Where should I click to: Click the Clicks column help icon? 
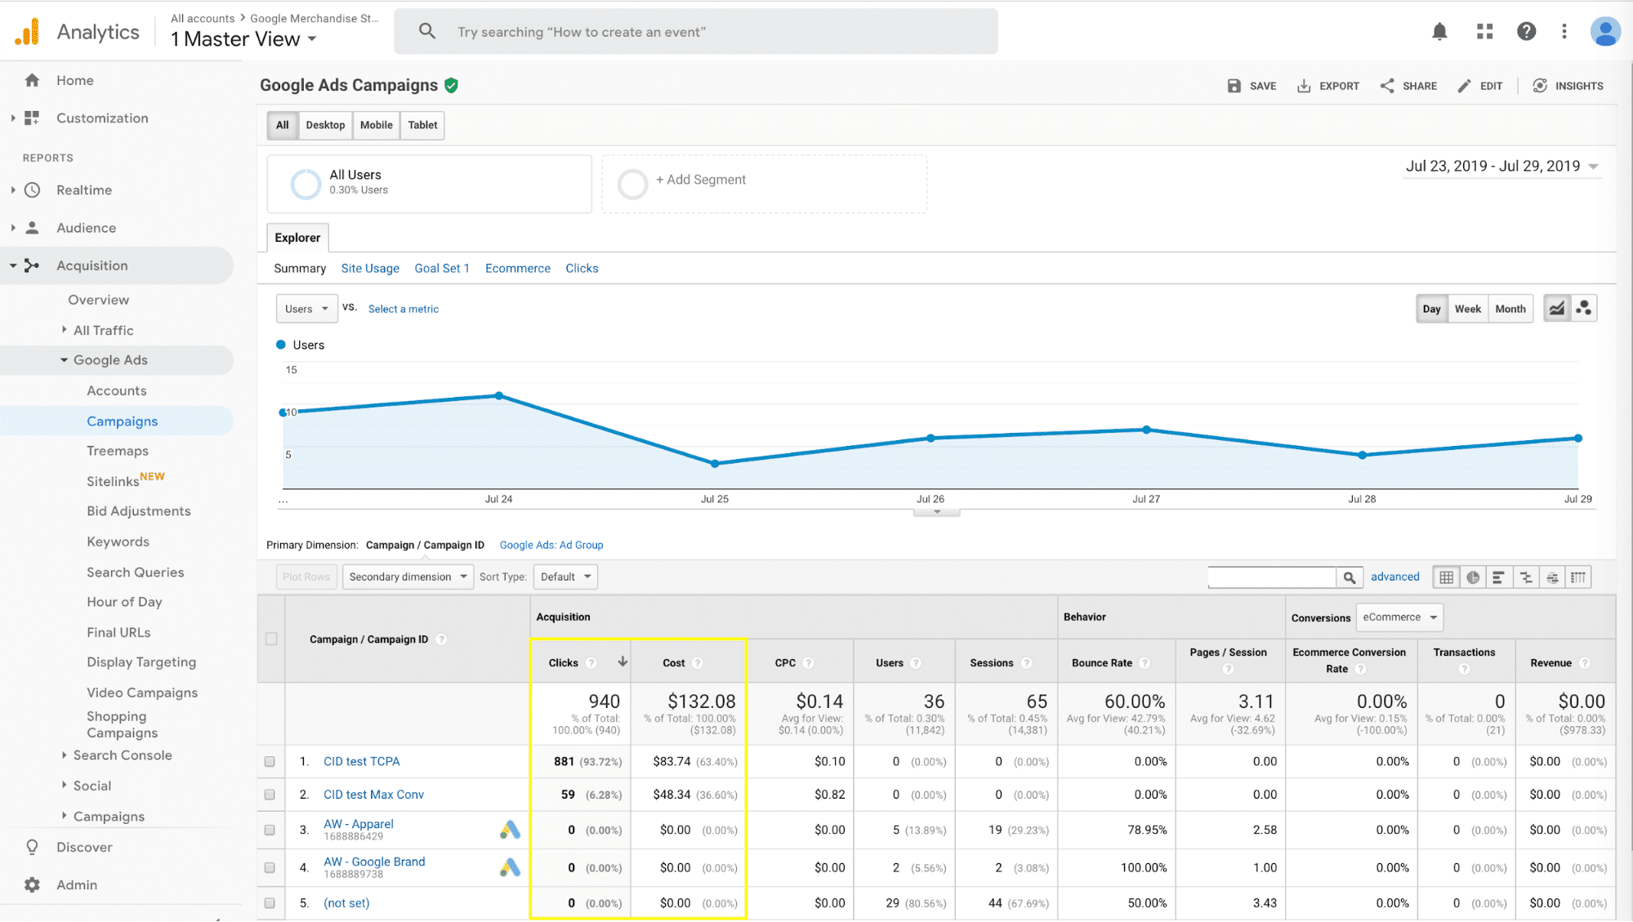591,663
